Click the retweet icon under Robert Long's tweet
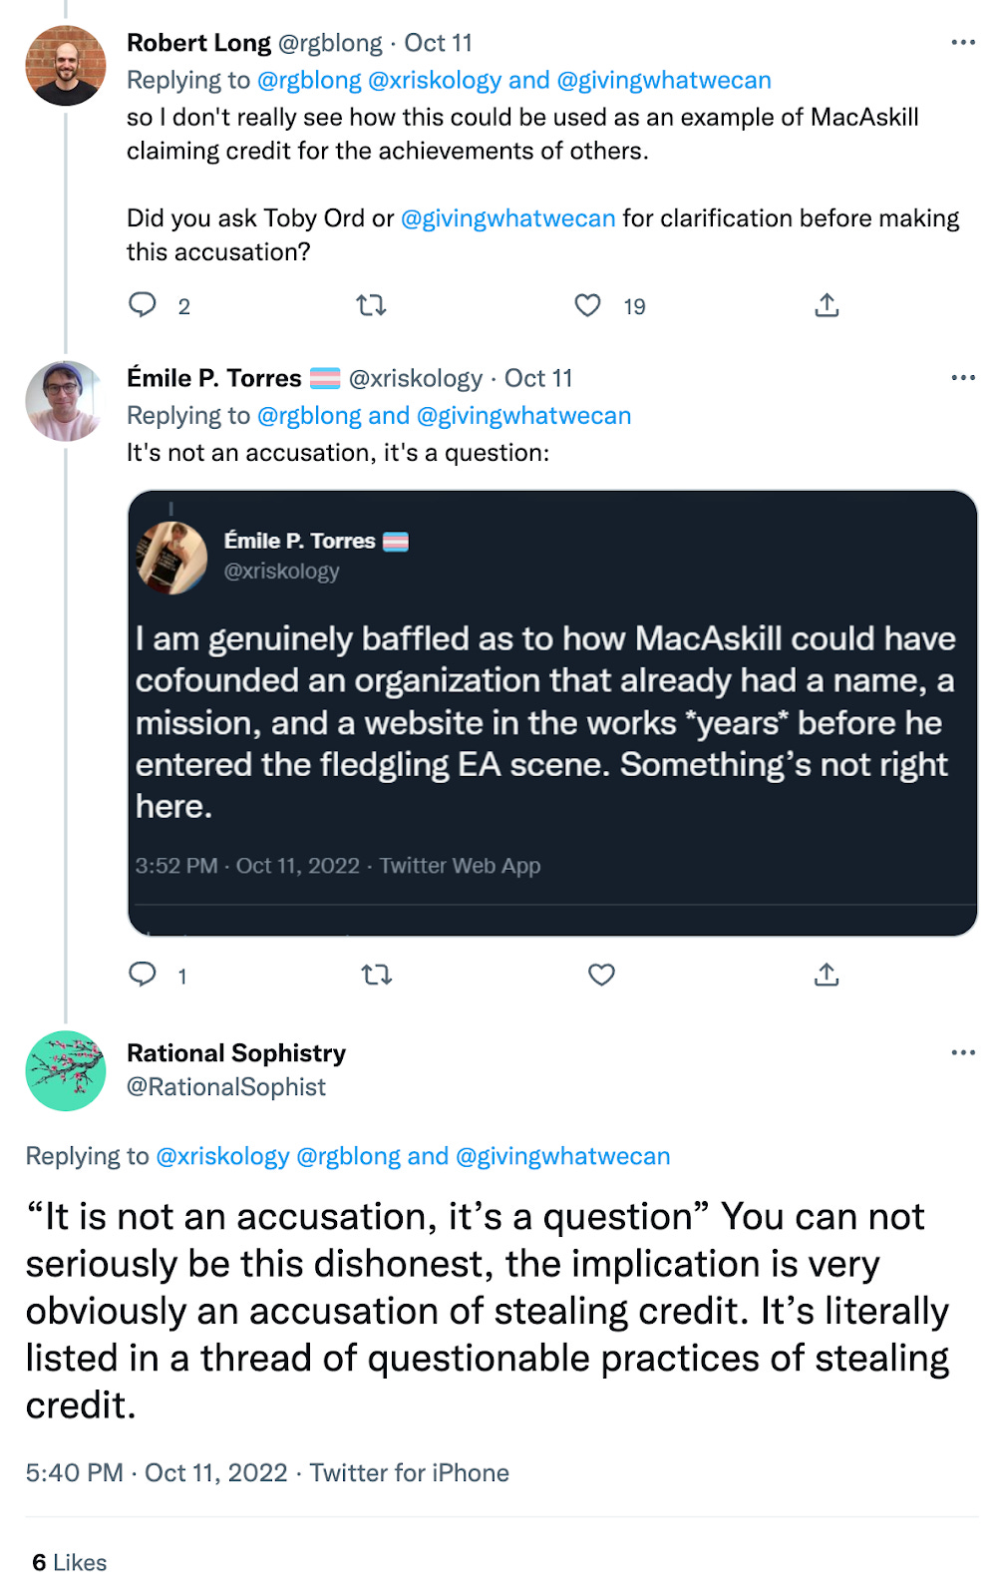The image size is (996, 1596). point(370,306)
